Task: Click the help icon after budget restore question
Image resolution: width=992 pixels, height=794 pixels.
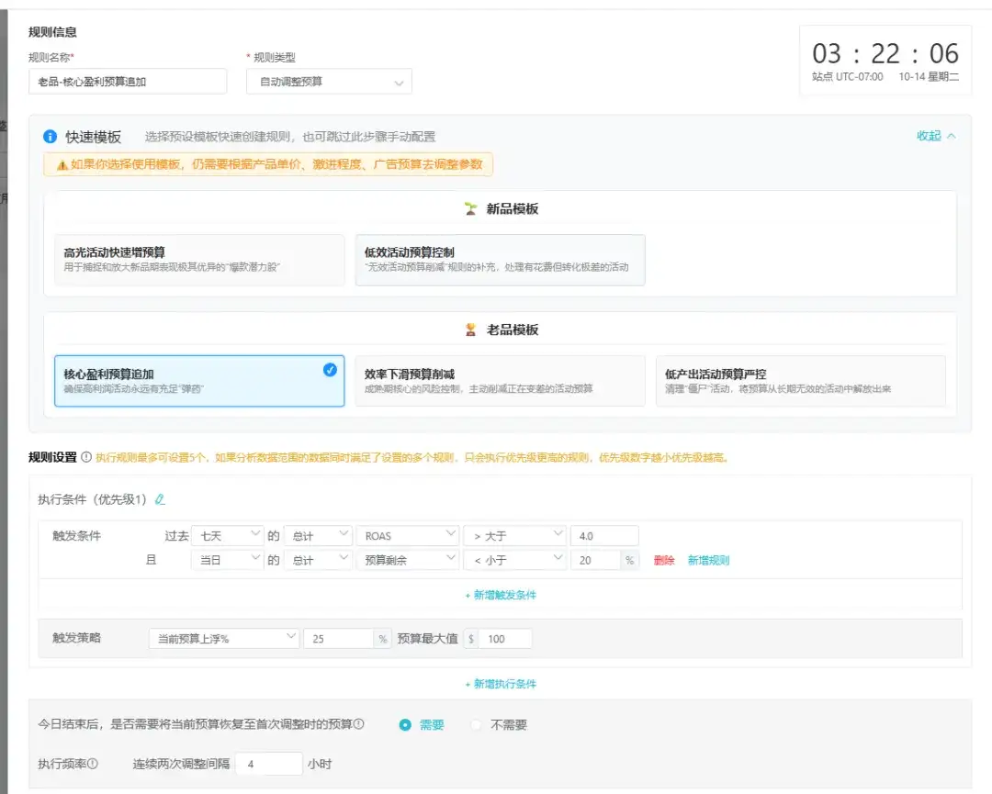Action: (359, 724)
